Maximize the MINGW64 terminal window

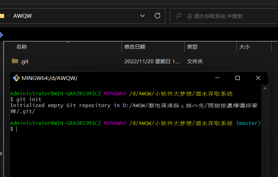point(238,78)
